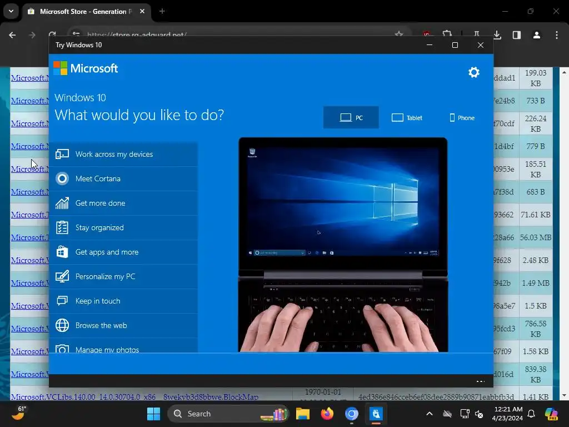Click the 8wekyb3d8bbwe.BlockMap link
This screenshot has width=569, height=427.
pyautogui.click(x=211, y=397)
